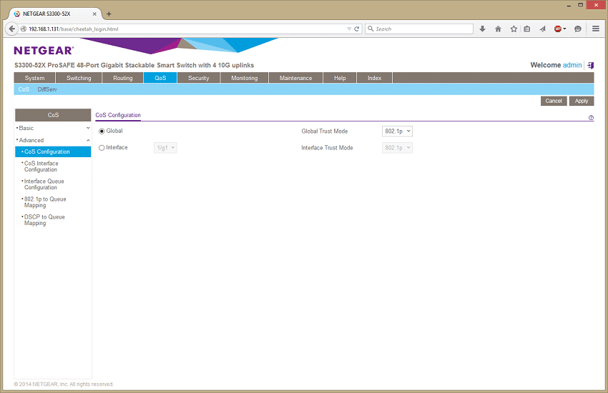Maximize the browser window

coord(581,5)
